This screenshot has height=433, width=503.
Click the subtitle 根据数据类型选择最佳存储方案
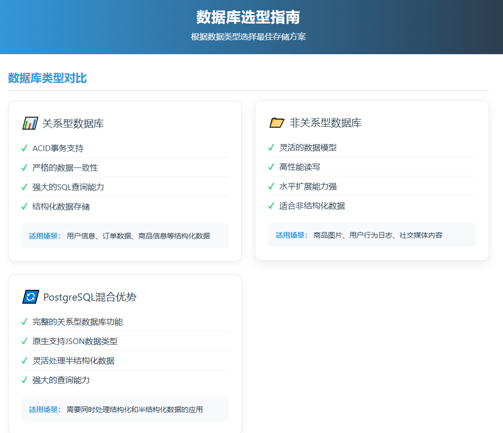[248, 36]
